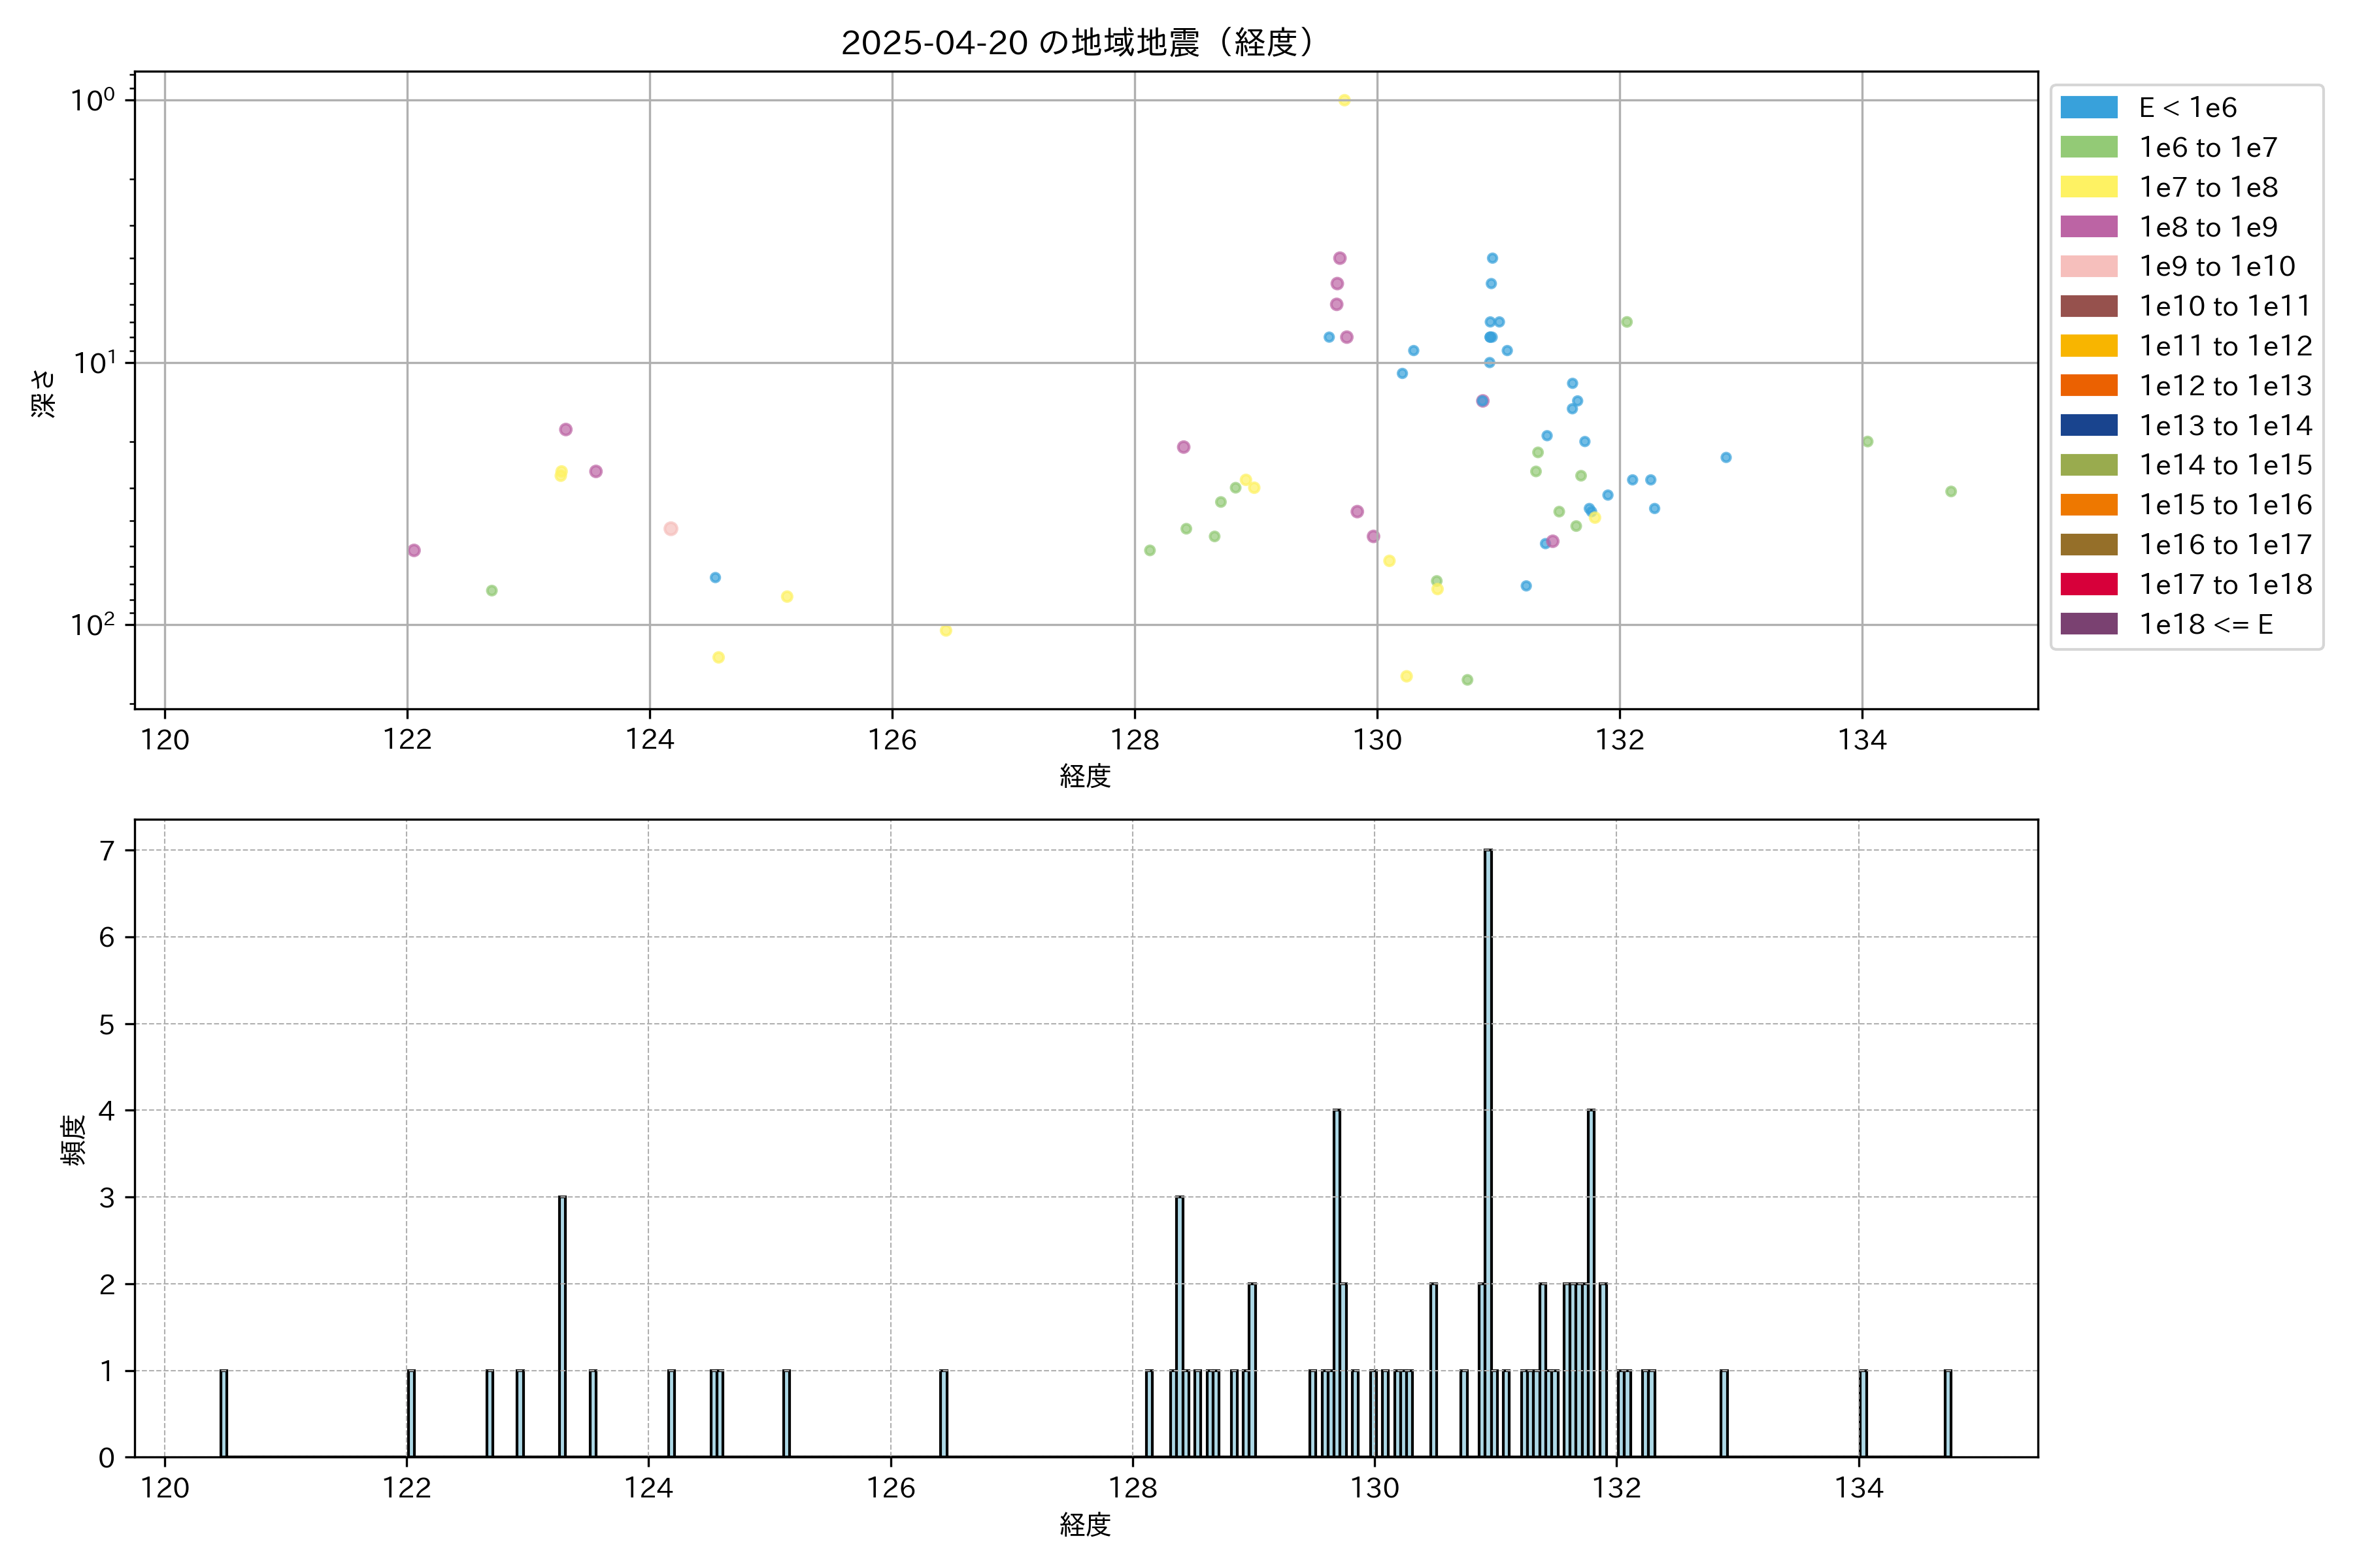The height and width of the screenshot is (1568, 2353).
Task: Click the rightmost histogram bar near longitude 134.7
Action: point(1947,1412)
